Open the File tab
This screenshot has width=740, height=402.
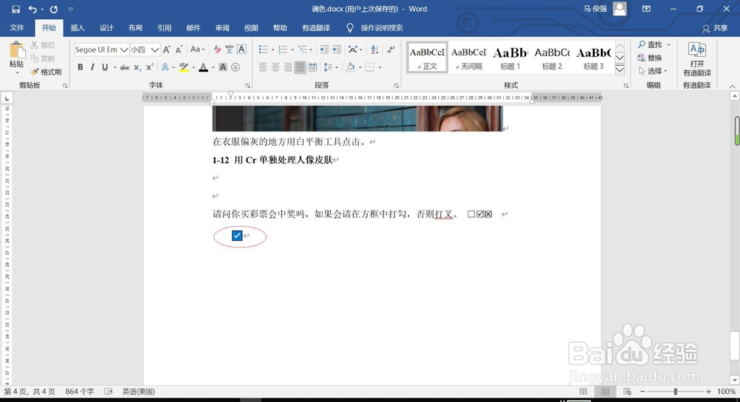pyautogui.click(x=17, y=28)
